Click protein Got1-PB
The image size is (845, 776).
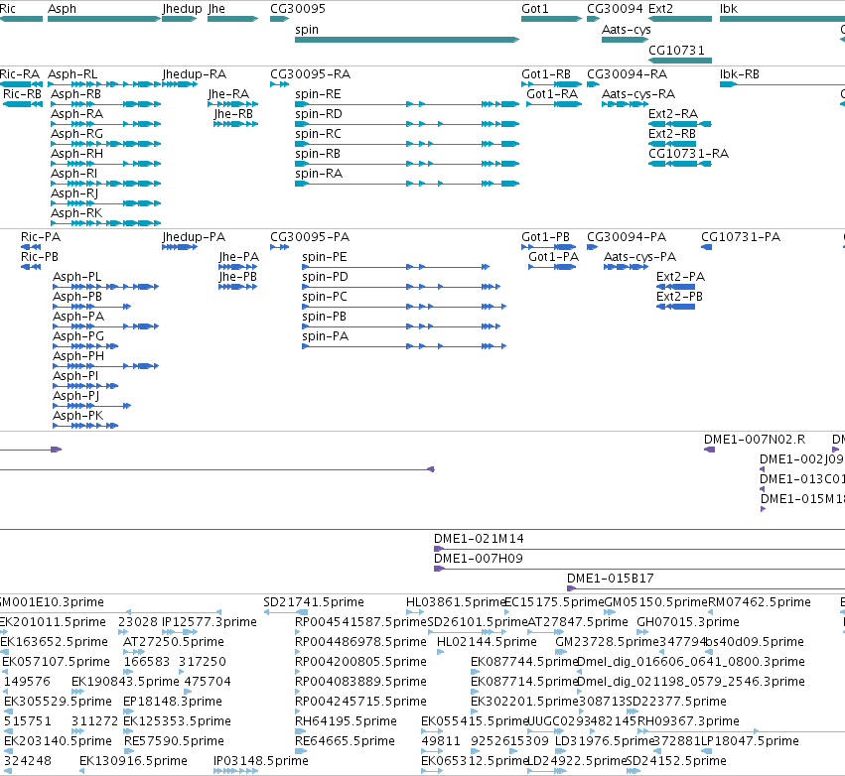click(x=548, y=247)
